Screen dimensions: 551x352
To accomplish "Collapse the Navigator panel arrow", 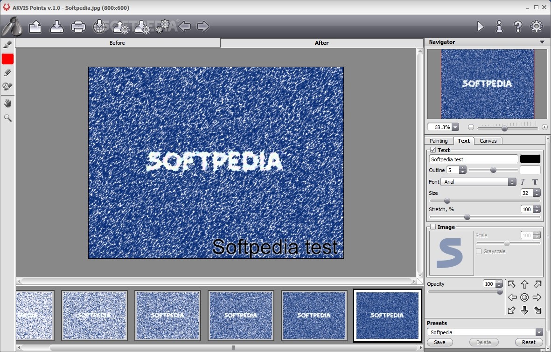I will [542, 42].
